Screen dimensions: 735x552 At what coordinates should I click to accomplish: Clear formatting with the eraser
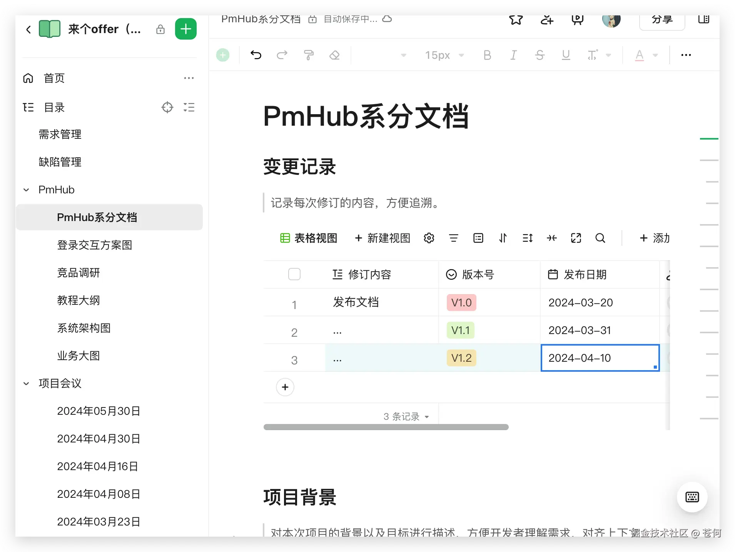(334, 55)
